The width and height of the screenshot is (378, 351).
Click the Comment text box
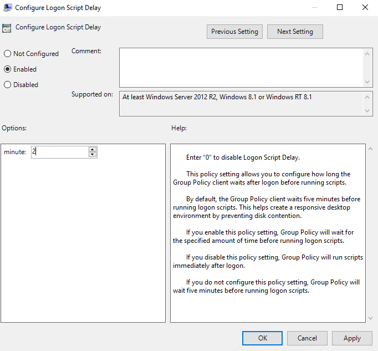tap(241, 68)
